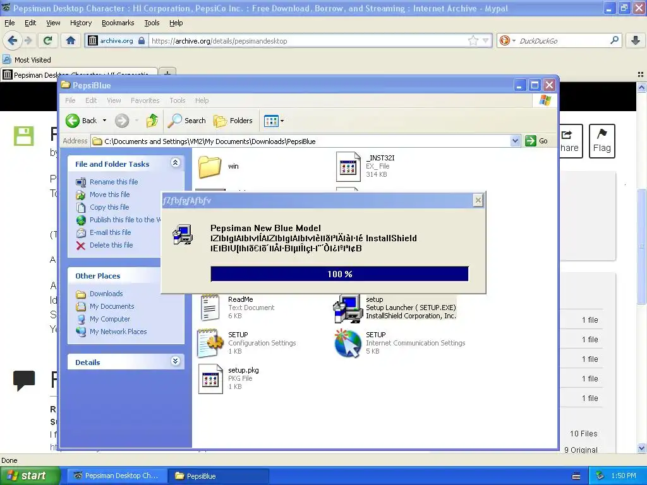The width and height of the screenshot is (647, 485).
Task: Select the setup.pkg file icon
Action: [x=210, y=379]
